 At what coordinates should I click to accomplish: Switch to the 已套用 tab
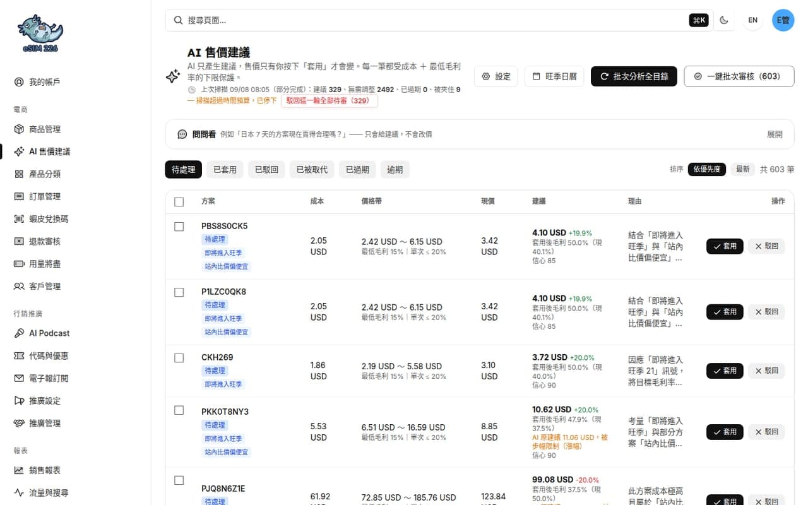(x=225, y=169)
